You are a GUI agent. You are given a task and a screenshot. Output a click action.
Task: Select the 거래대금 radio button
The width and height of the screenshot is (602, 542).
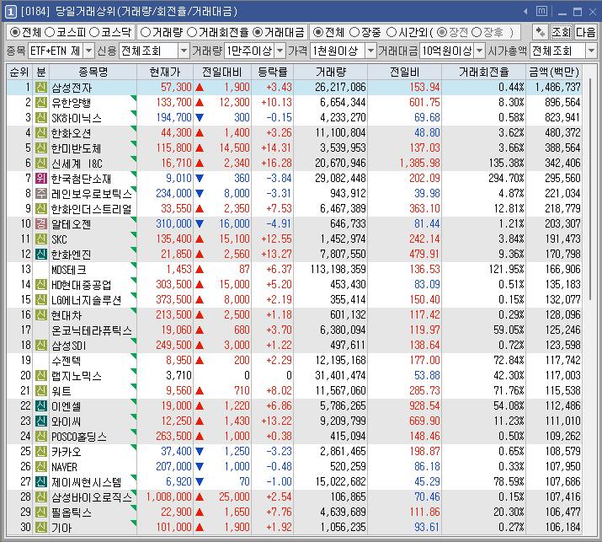pos(258,32)
